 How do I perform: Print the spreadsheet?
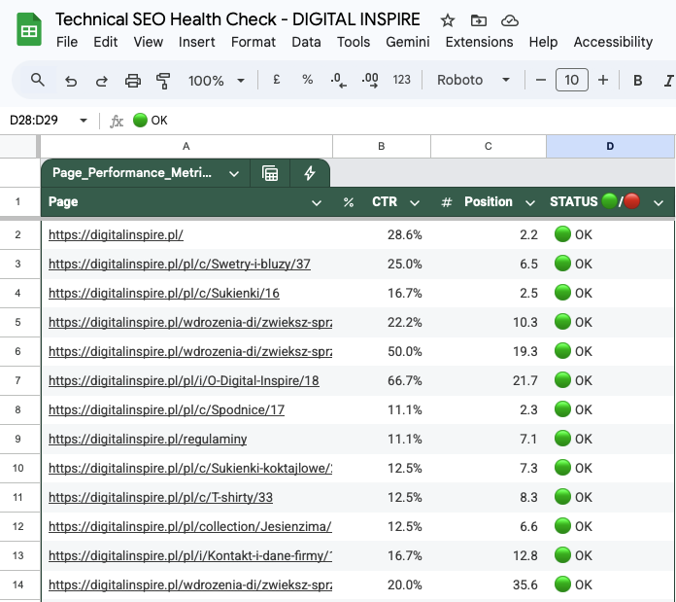[133, 81]
